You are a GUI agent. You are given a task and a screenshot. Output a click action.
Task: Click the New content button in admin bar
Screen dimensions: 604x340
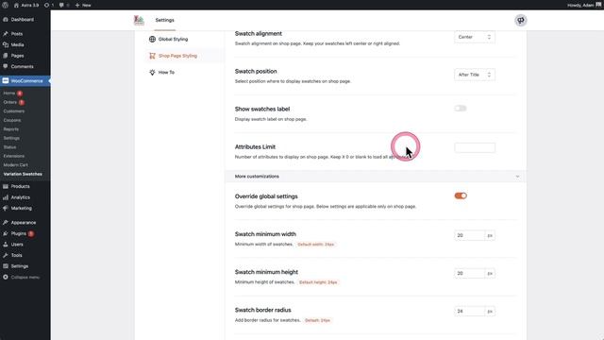(83, 5)
